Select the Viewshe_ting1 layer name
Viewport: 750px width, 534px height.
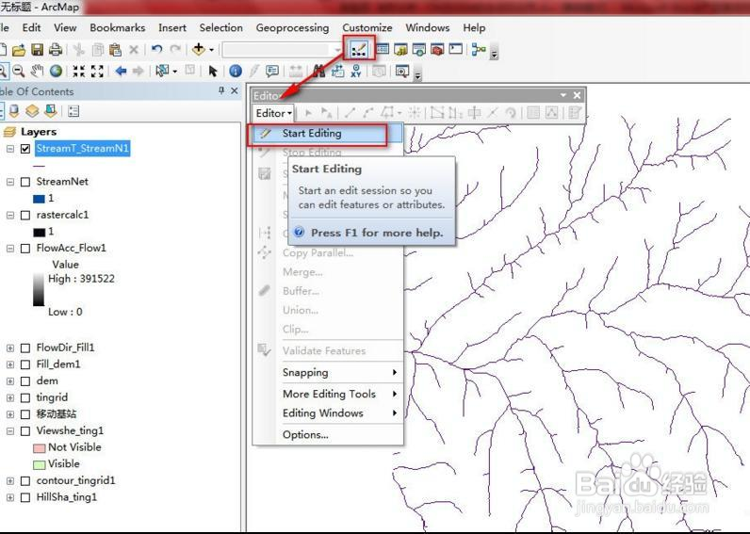(70, 430)
